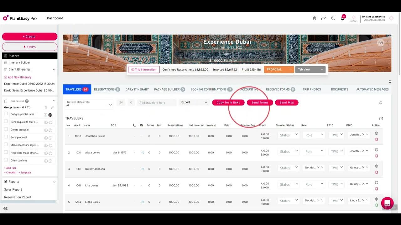Open settings gear for Quincy Johnson
The height and width of the screenshot is (225, 401).
coord(377,166)
